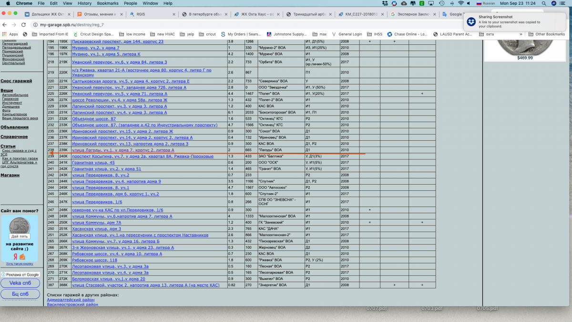The image size is (572, 322).
Task: Click the 'Дай пять' donate button
Action: tap(20, 237)
